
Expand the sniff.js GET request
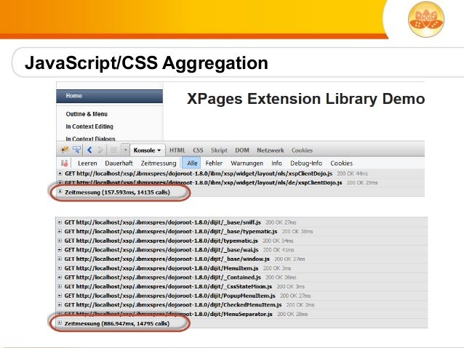[x=60, y=222]
